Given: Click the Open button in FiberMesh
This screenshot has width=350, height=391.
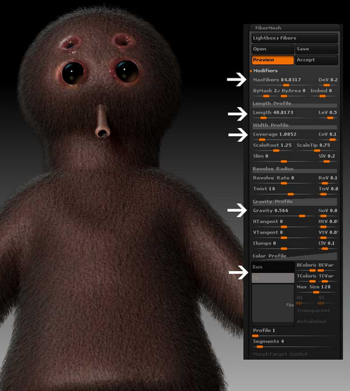Looking at the screenshot, I should pos(272,49).
